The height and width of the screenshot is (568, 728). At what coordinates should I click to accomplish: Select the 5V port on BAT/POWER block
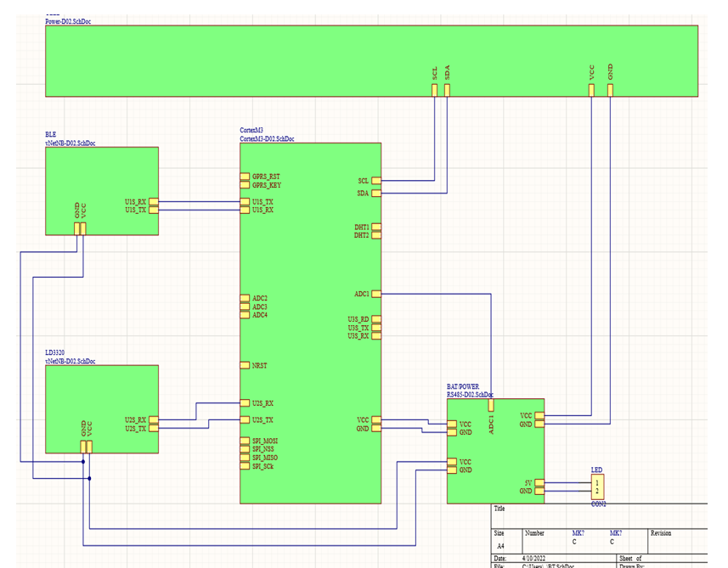pos(539,482)
